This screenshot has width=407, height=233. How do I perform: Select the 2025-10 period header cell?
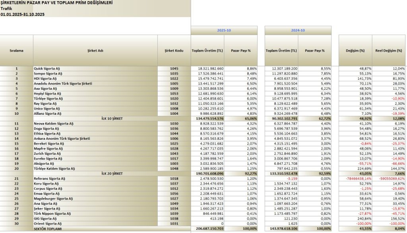coord(224,31)
